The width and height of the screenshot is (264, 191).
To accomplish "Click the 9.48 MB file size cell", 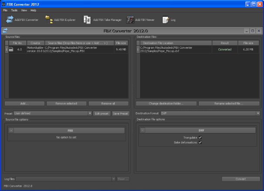I will click(121, 49).
